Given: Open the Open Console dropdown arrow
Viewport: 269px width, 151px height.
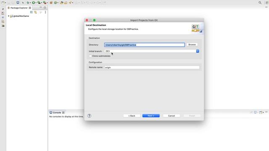Looking at the screenshot, I should pyautogui.click(x=263, y=112).
